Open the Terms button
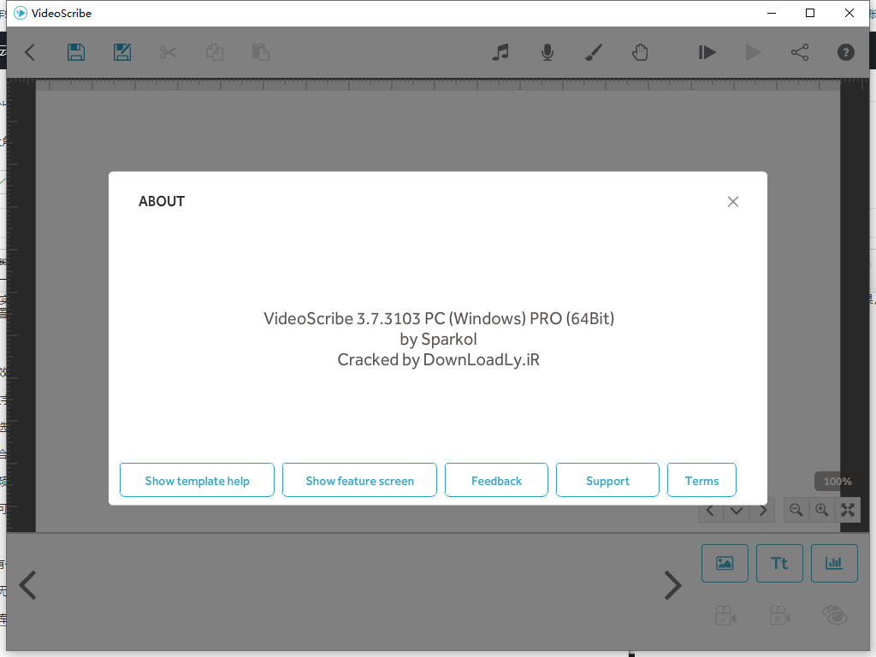This screenshot has height=657, width=876. click(701, 480)
